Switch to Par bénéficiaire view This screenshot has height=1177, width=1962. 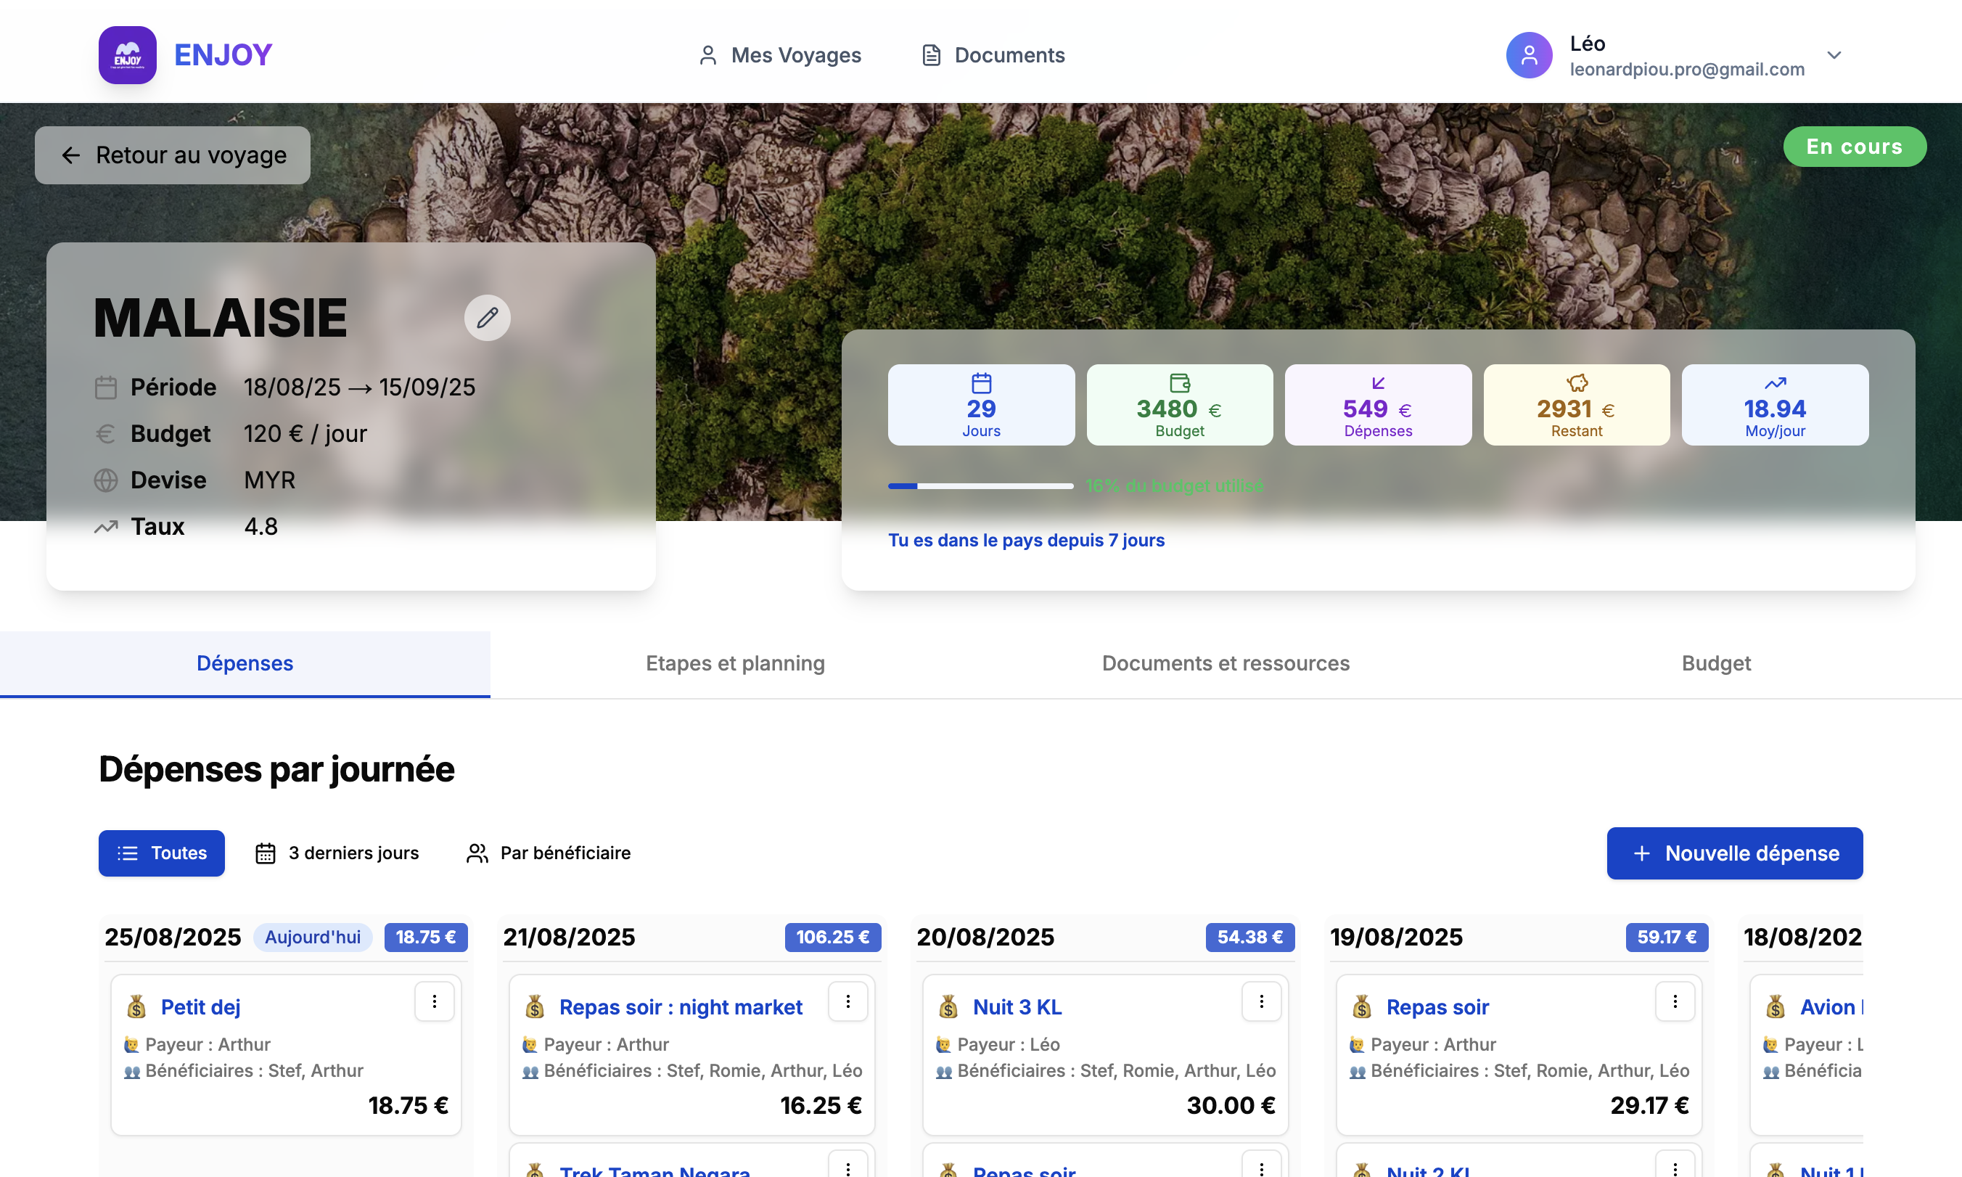(x=549, y=853)
